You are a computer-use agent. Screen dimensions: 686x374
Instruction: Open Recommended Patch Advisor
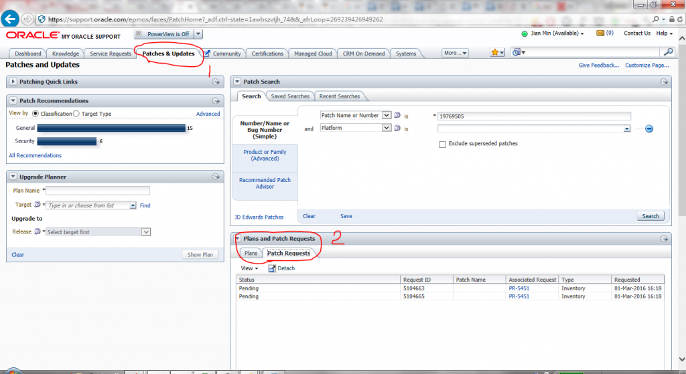point(265,183)
